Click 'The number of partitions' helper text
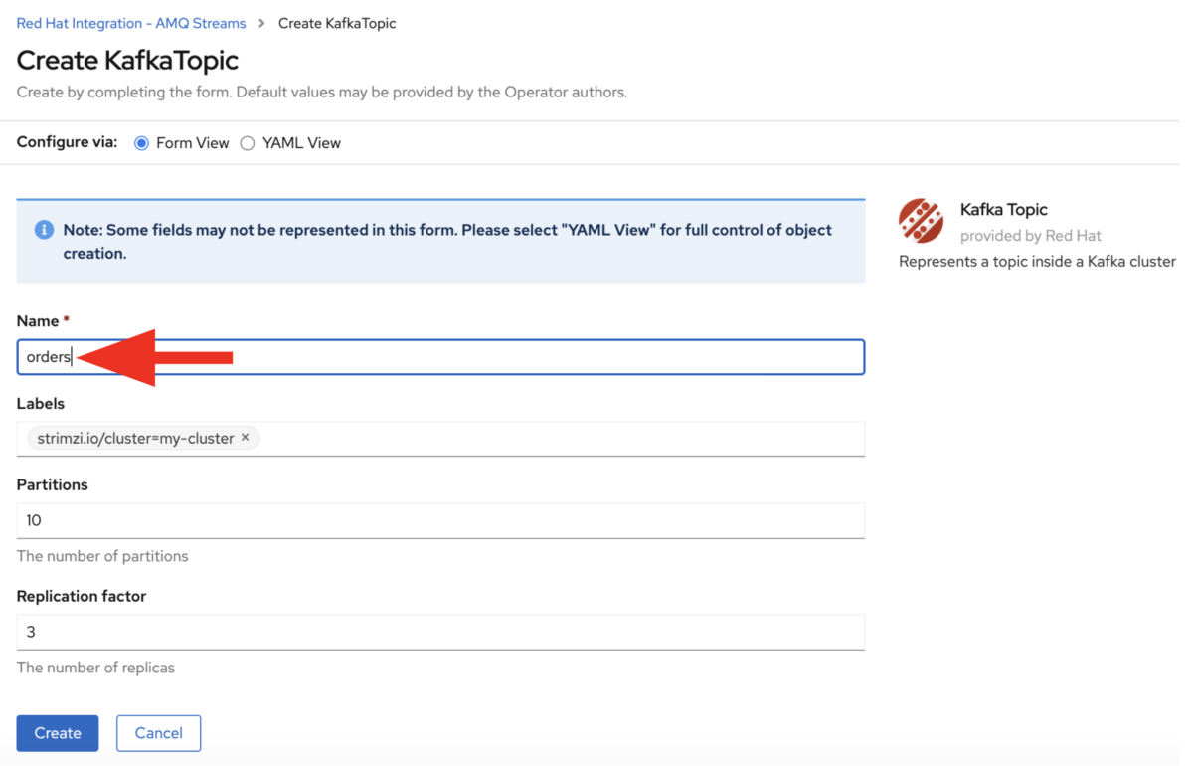1193x766 pixels. point(102,556)
